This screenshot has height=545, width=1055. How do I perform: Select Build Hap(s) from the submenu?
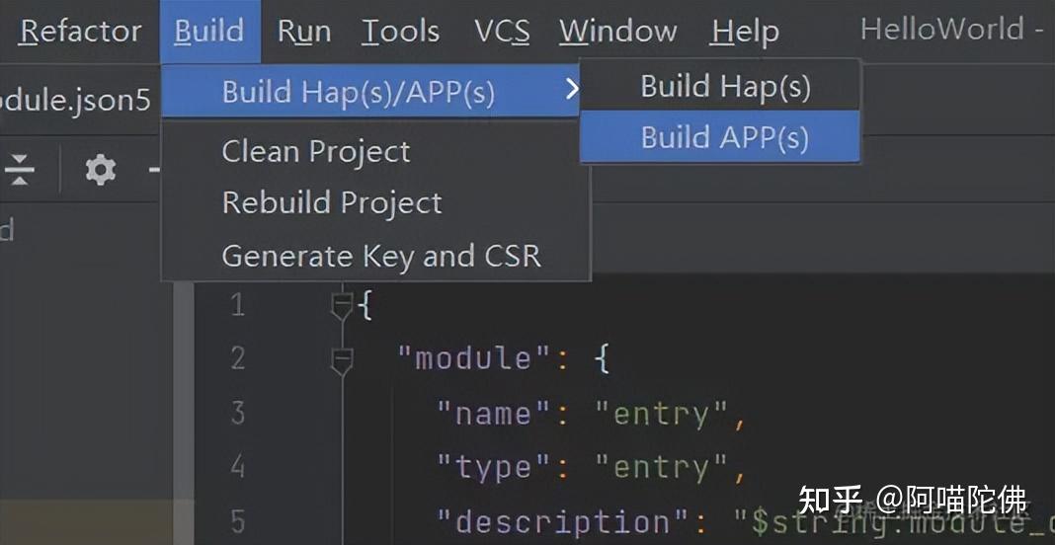tap(725, 87)
